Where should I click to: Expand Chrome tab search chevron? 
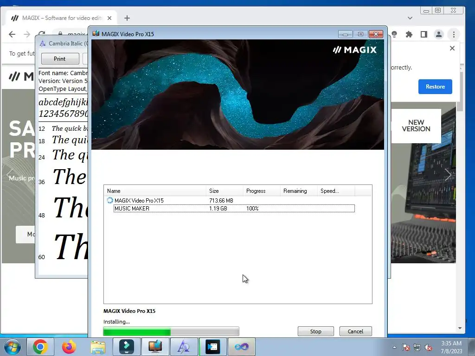tap(410, 18)
